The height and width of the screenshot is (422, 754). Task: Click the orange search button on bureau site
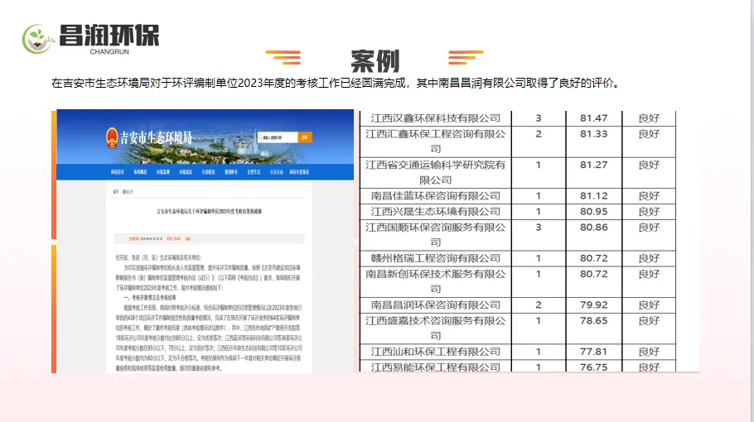pos(305,137)
